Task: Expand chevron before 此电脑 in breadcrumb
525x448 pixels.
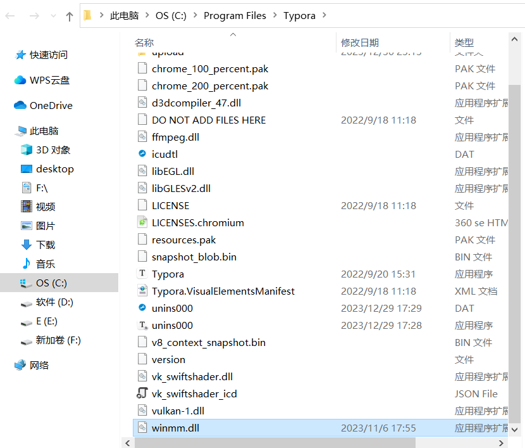Action: [x=101, y=15]
